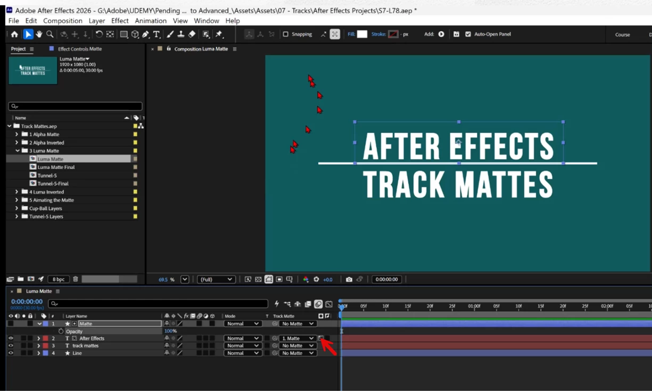Select the Hand tool
The height and width of the screenshot is (391, 652).
(x=39, y=34)
